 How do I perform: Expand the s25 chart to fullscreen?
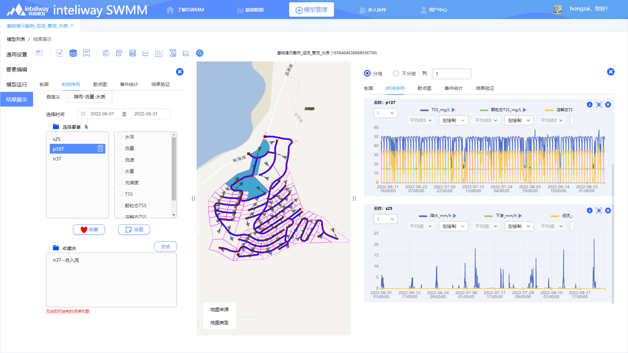coord(599,210)
